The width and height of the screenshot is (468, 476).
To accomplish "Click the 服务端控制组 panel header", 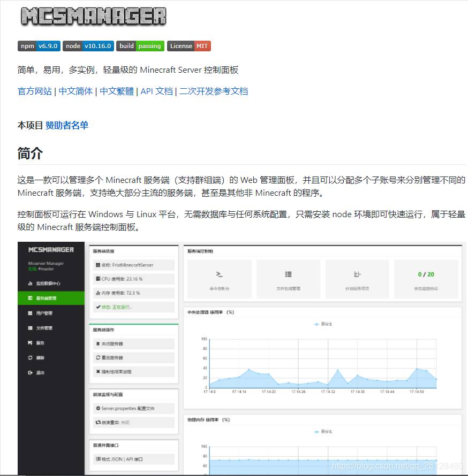I will [200, 251].
